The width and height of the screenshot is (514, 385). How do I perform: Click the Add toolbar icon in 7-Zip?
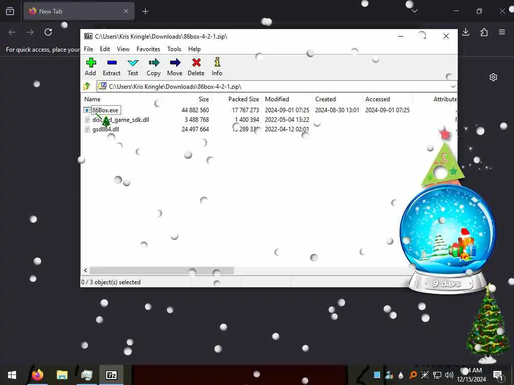point(91,63)
